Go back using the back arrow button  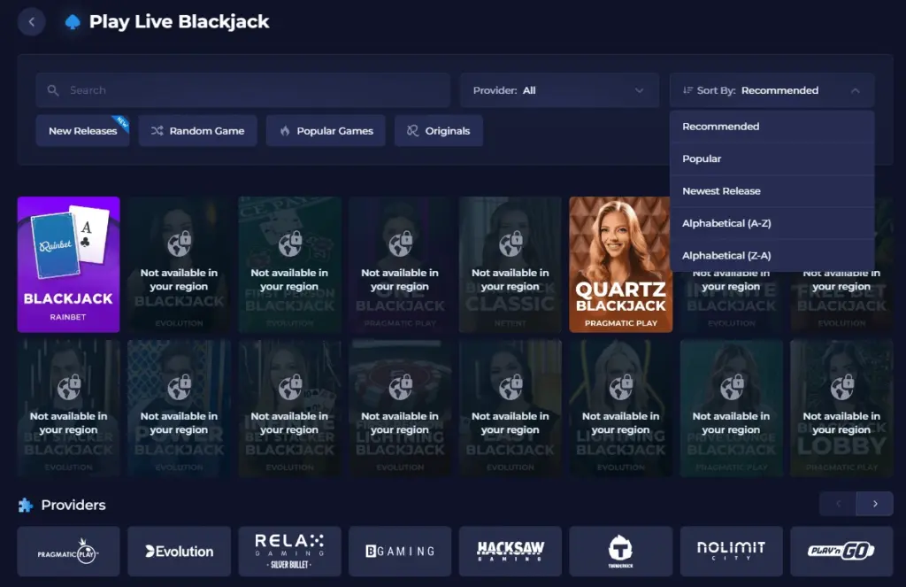coord(31,22)
